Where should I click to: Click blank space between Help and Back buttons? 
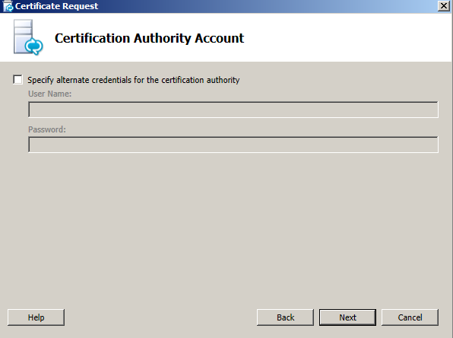[160, 317]
